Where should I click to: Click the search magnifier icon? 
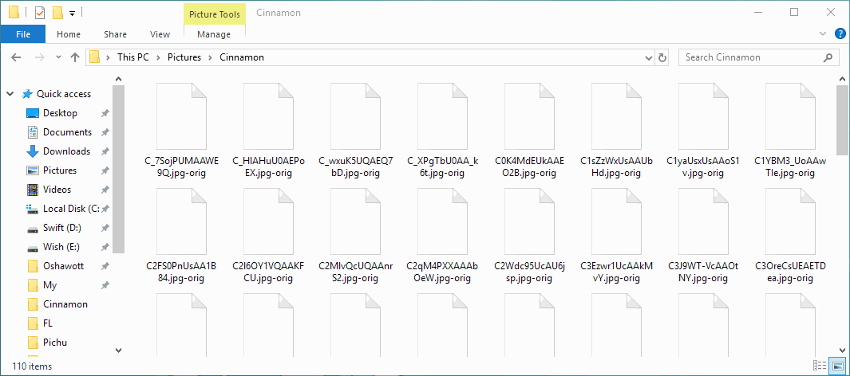828,57
